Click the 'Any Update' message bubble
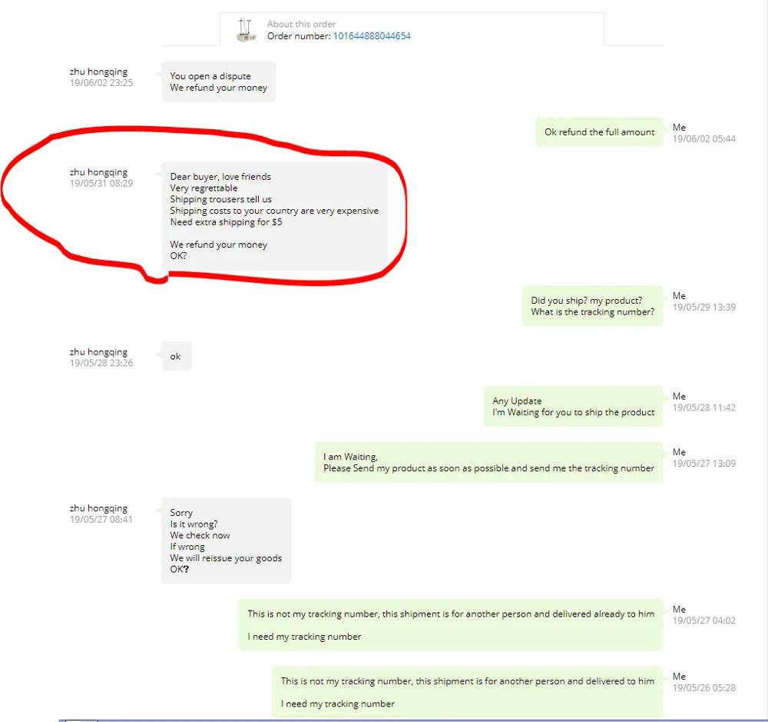The height and width of the screenshot is (722, 768). click(573, 407)
